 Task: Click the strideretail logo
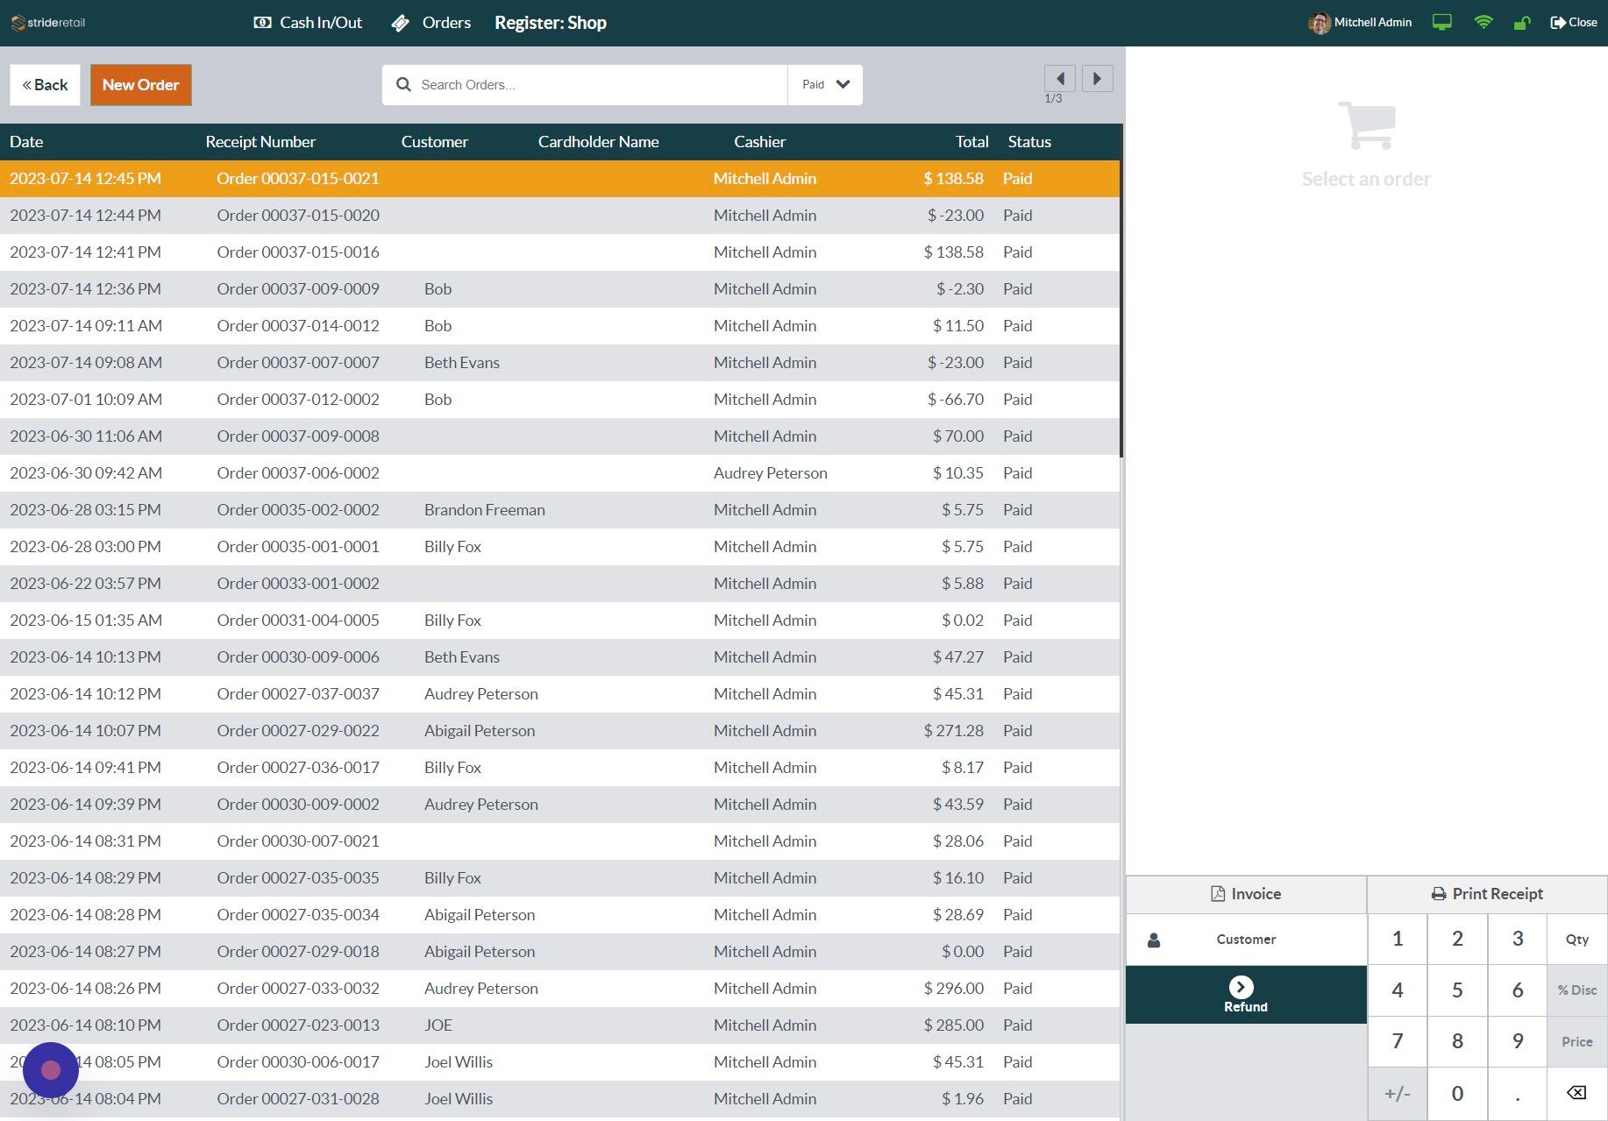pyautogui.click(x=48, y=23)
